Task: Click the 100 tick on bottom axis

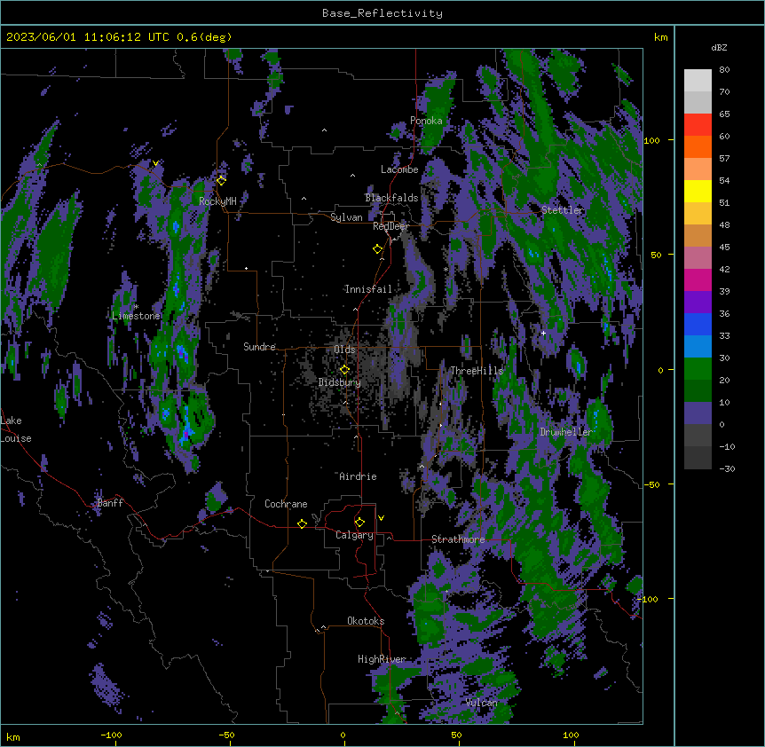Action: [x=571, y=735]
